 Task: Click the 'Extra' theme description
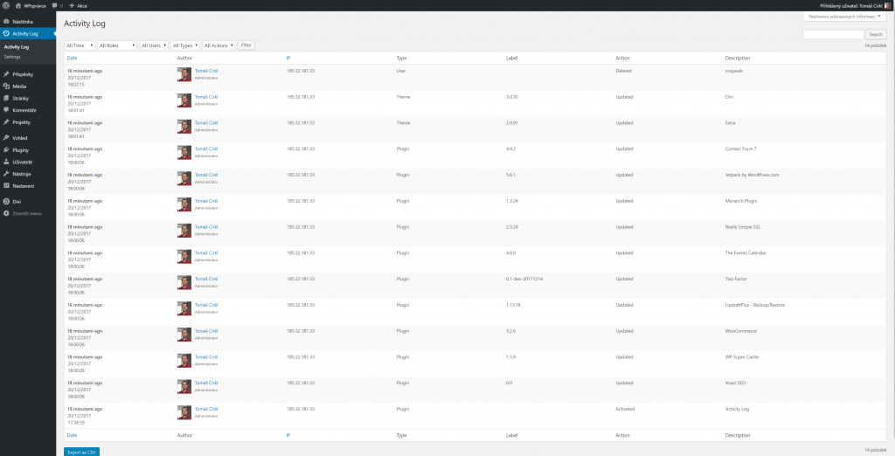point(730,123)
